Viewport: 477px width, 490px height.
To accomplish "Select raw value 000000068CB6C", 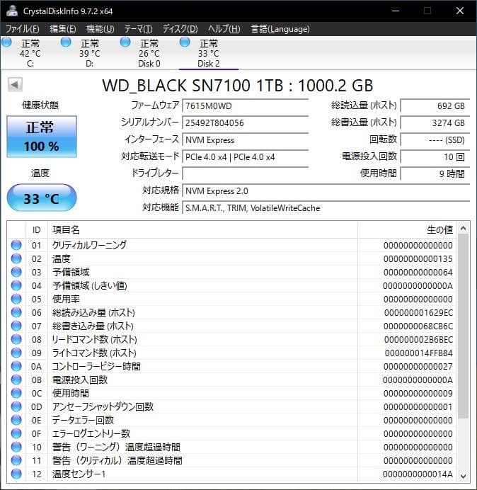I will [418, 326].
